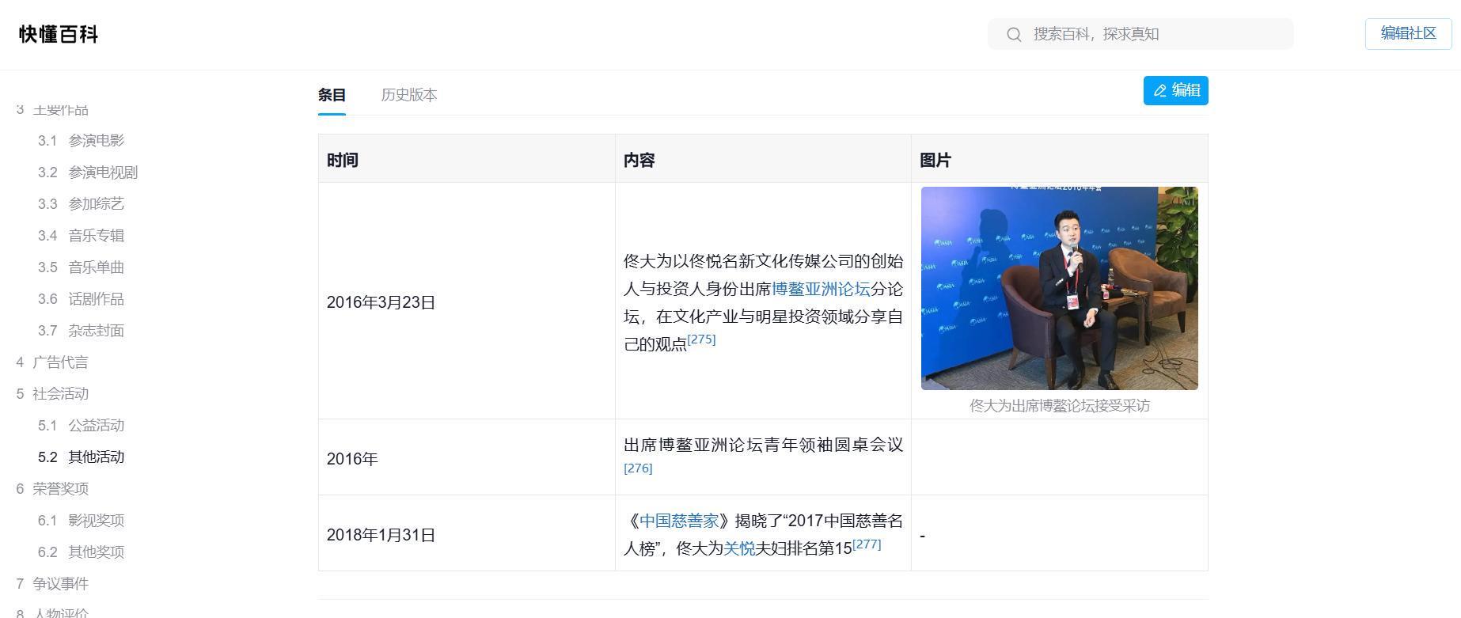The width and height of the screenshot is (1461, 618).
Task: Open the 编辑社区 button
Action: [1408, 33]
